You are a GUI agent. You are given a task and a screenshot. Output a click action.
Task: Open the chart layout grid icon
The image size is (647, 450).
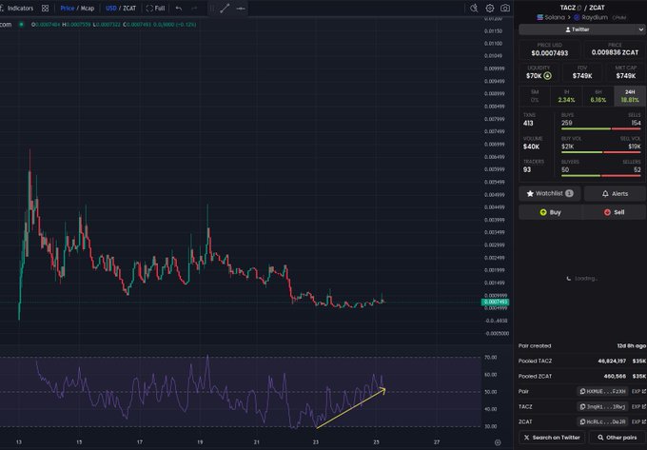46,9
